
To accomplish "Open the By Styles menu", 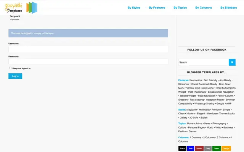I will (134, 8).
